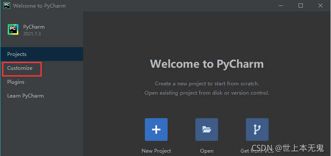This screenshot has height=156, width=331.
Task: Select the Projects tab
Action: point(42,54)
